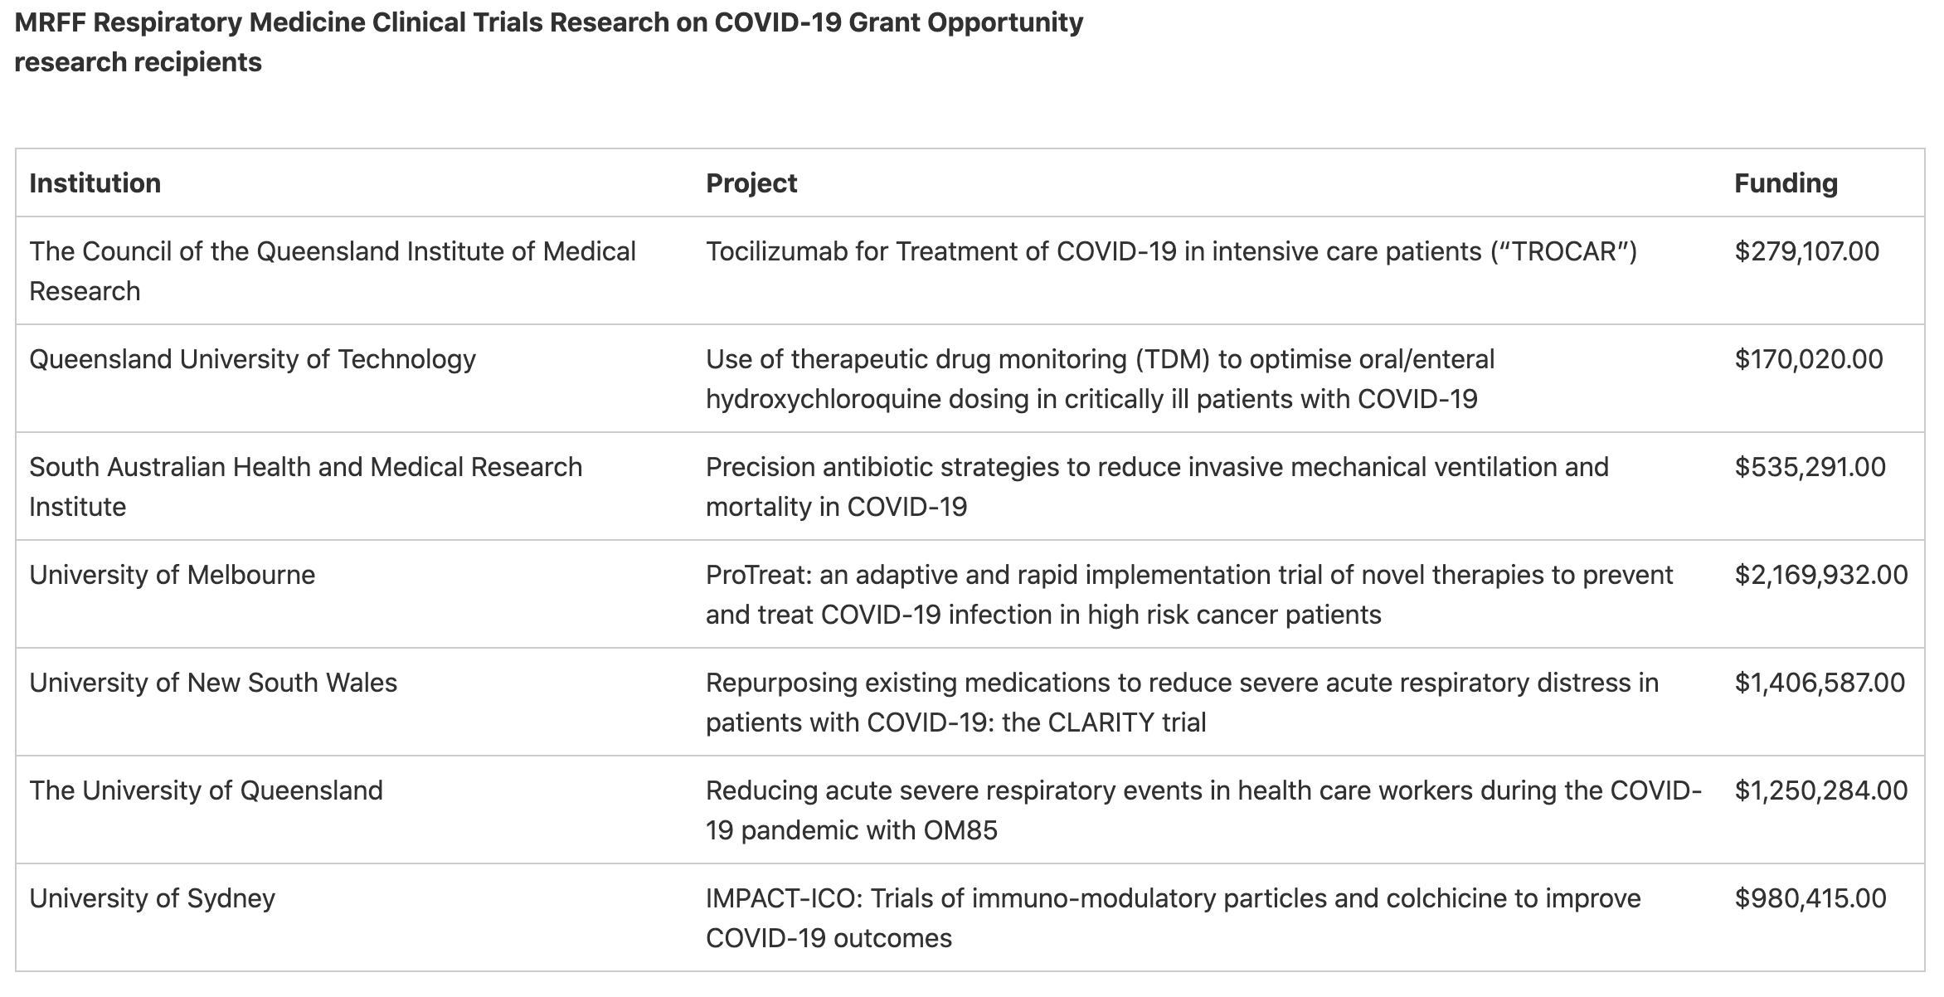This screenshot has height=997, width=1944.
Task: Click the $535,291.00 funding amount
Action: (1810, 467)
